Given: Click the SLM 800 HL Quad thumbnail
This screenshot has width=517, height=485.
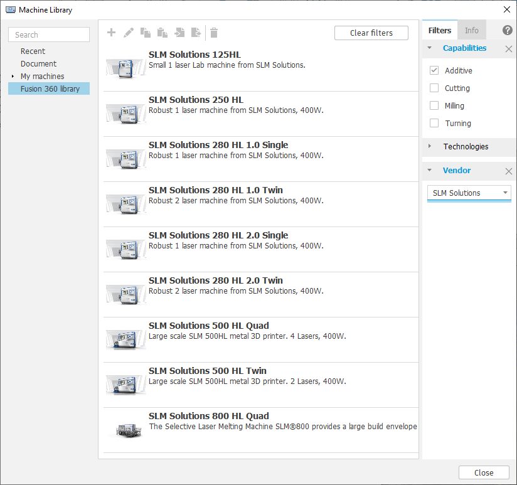Looking at the screenshot, I should tap(129, 430).
